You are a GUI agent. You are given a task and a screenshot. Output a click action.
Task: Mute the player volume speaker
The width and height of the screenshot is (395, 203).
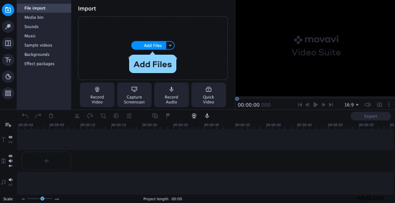pos(368,105)
